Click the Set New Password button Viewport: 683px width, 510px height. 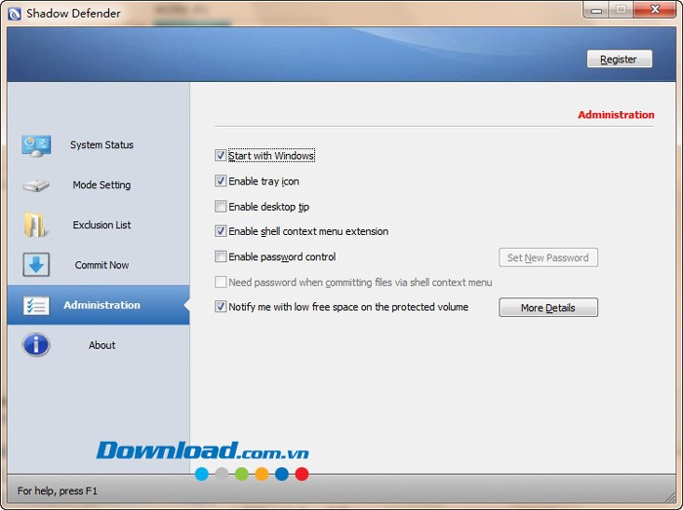point(548,257)
